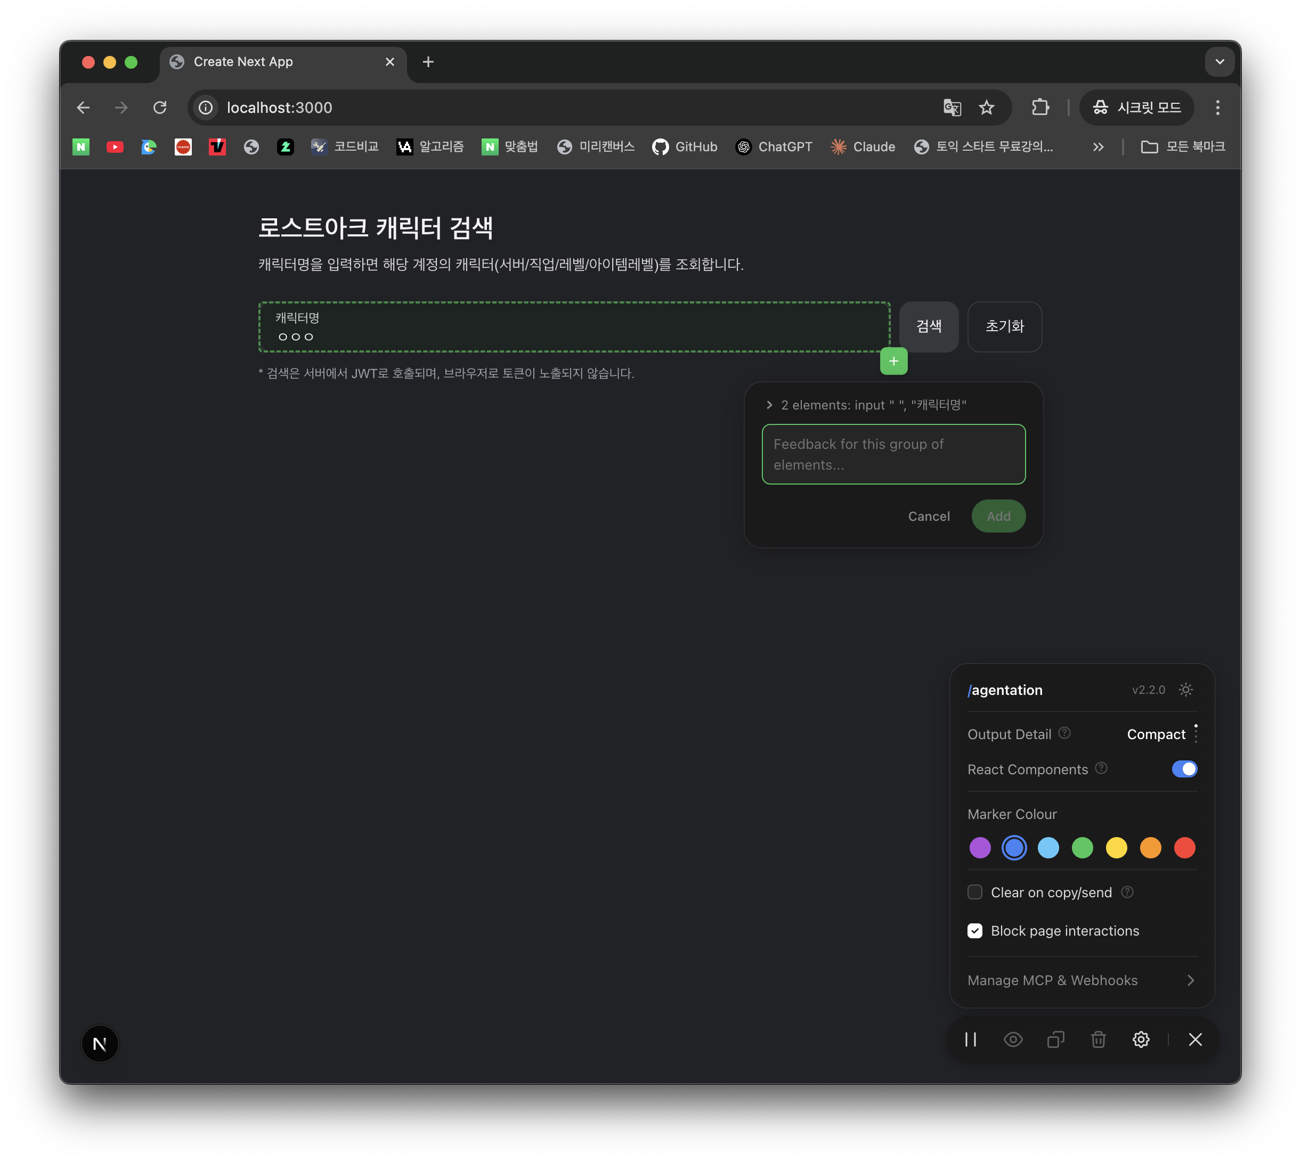Screen dimensions: 1301x1163
Task: Select the yellow marker colour
Action: click(1116, 848)
